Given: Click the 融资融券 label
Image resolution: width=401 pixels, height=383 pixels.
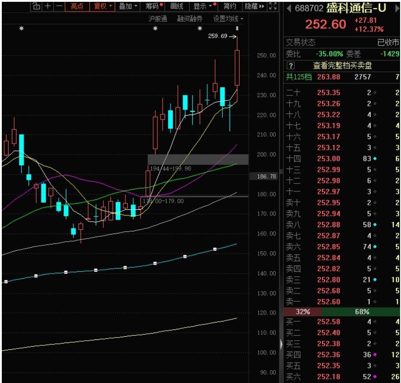Looking at the screenshot, I should coord(190,18).
